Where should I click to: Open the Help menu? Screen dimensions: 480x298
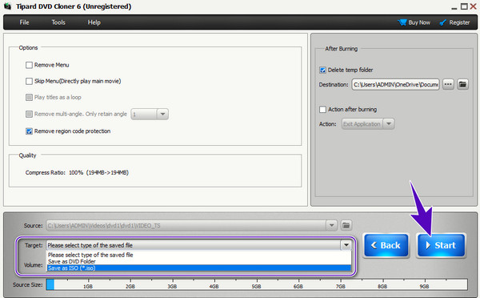coord(94,22)
